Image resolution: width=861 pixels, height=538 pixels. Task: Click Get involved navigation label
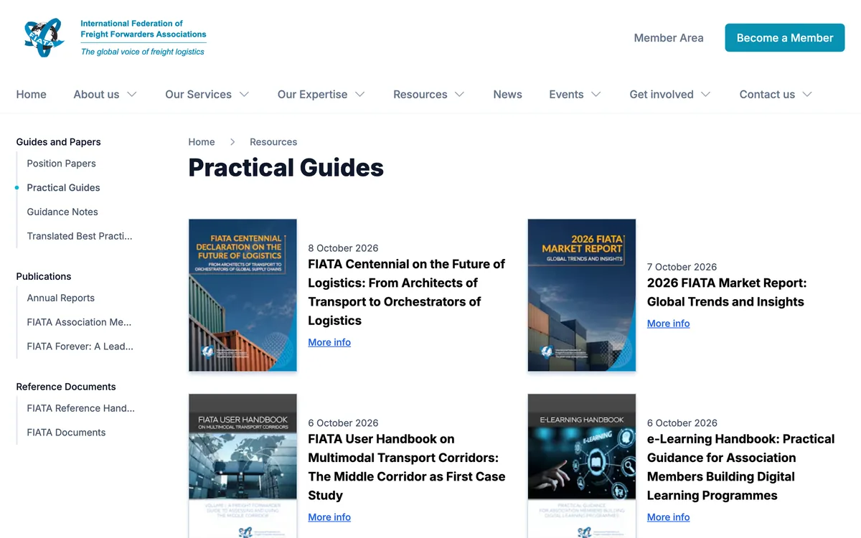[662, 94]
